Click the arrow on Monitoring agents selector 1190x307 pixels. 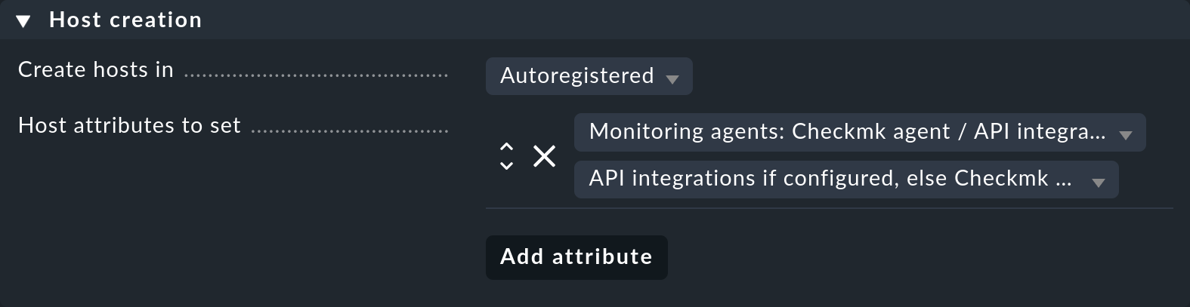1125,135
